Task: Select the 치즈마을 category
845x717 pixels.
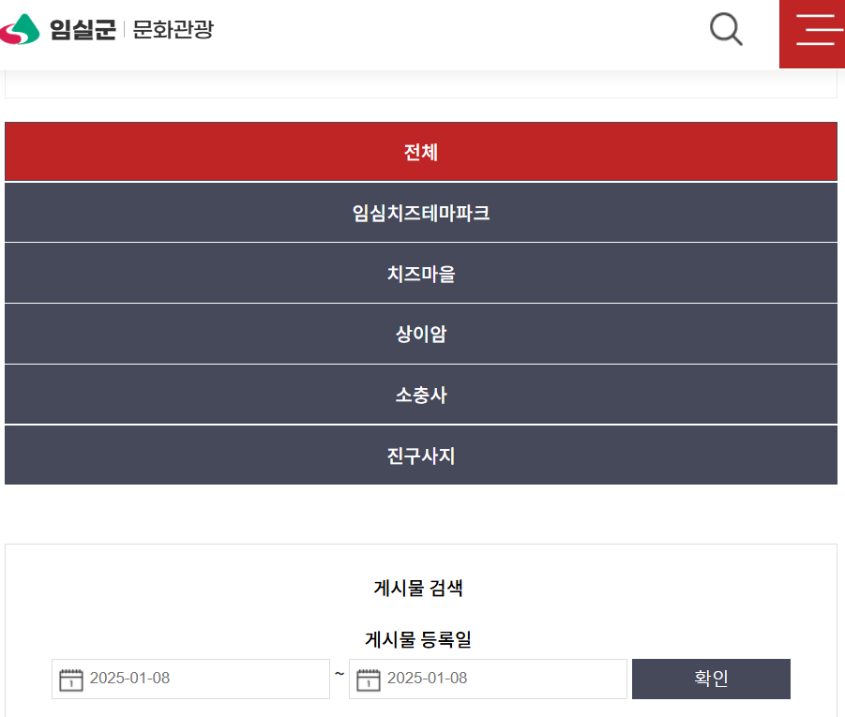Action: click(420, 273)
